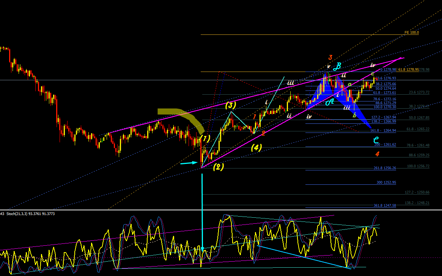The height and width of the screenshot is (276, 442).
Task: Click the FE 100.0 expansion level label
Action: [x=412, y=33]
